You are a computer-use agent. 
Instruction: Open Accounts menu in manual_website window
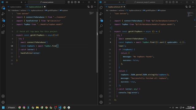tap(3, 96)
